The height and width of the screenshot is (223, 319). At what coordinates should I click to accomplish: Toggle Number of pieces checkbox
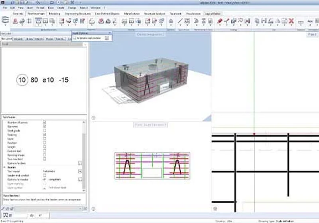tap(45, 122)
